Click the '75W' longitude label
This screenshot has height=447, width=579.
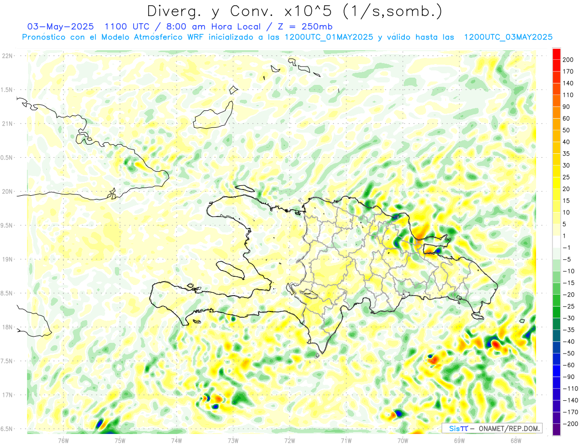[120, 440]
